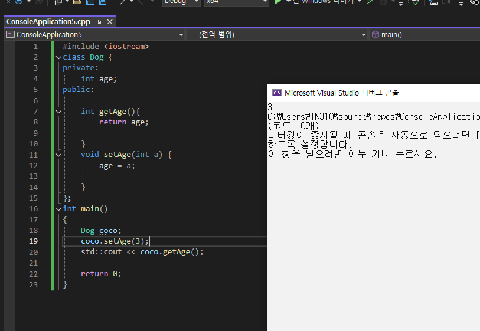This screenshot has width=480, height=331.
Task: Click the Start Without Debugging outline play icon
Action: [x=370, y=2]
